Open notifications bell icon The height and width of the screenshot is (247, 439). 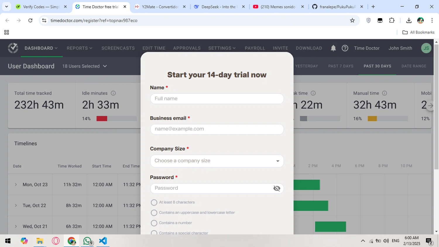[333, 48]
